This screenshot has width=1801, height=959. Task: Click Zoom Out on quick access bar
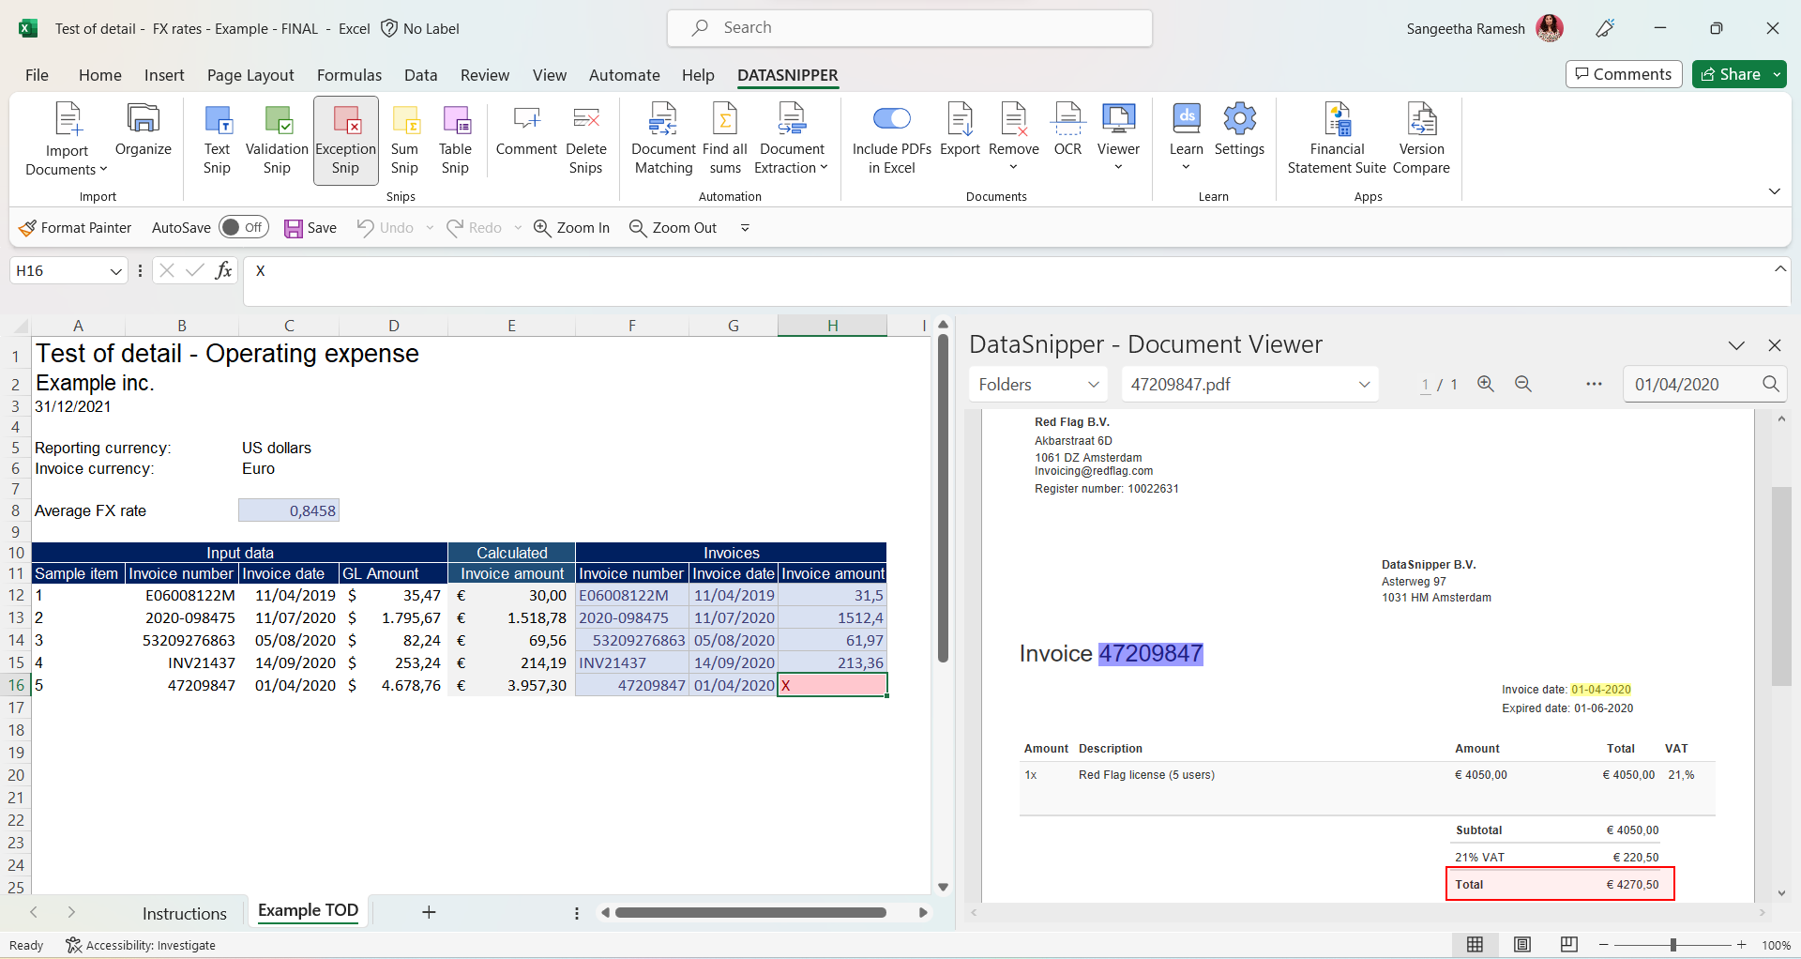pos(673,228)
